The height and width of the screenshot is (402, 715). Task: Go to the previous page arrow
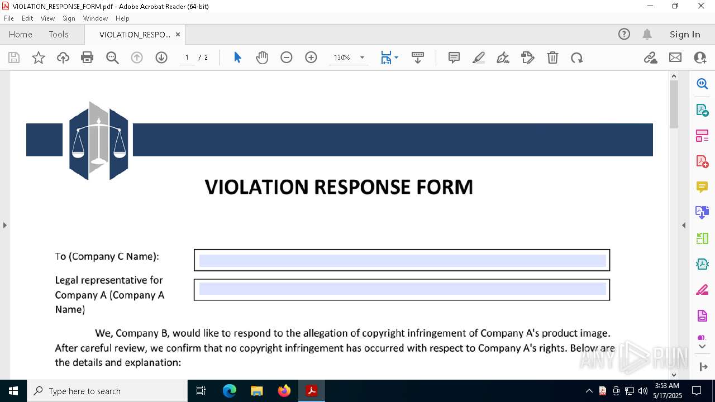pyautogui.click(x=137, y=58)
